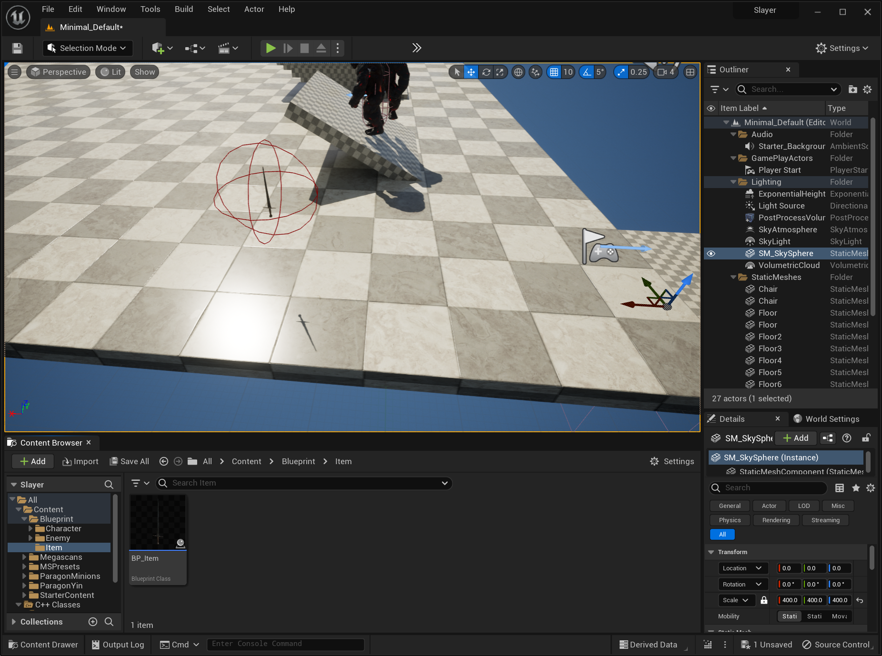Open the Lit view mode menu
Screen dimensions: 882x656
[x=110, y=72]
